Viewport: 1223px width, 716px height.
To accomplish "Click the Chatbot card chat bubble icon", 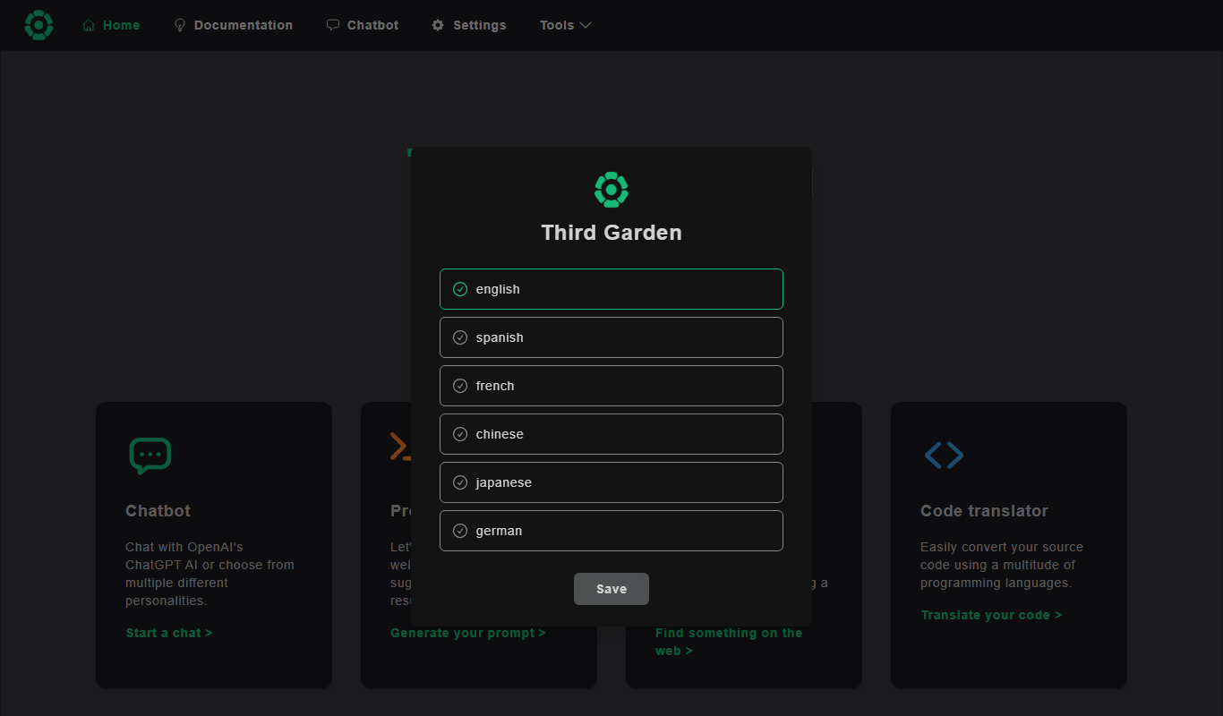I will pos(150,456).
